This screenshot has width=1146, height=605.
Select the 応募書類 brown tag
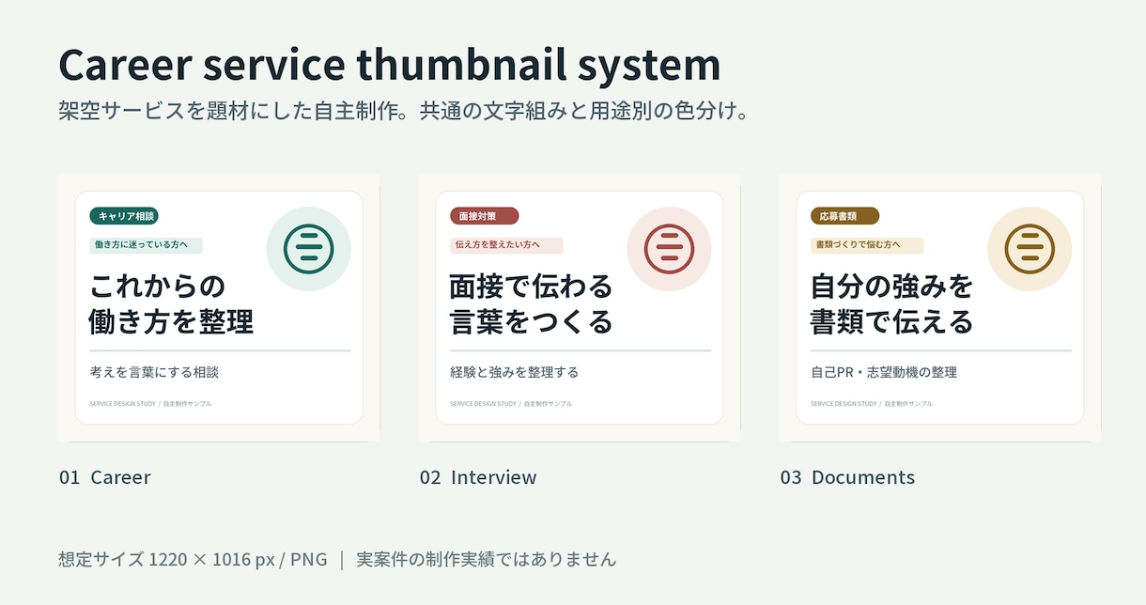(844, 216)
